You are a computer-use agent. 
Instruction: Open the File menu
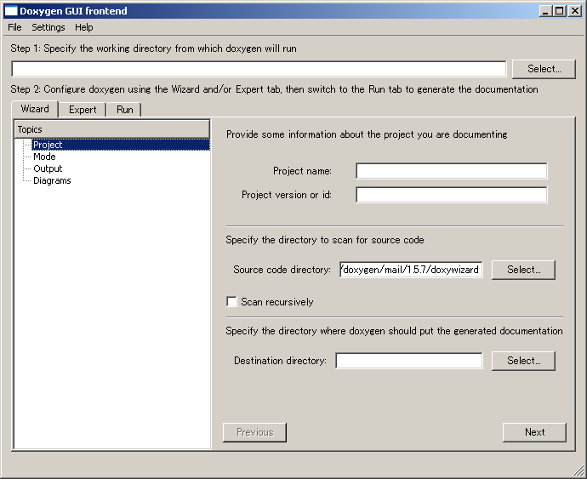pos(14,27)
